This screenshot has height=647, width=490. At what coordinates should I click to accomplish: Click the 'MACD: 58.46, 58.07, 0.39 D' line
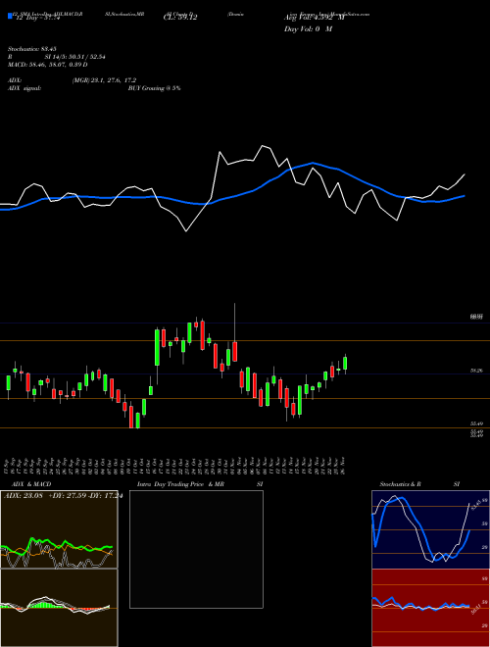(48, 65)
